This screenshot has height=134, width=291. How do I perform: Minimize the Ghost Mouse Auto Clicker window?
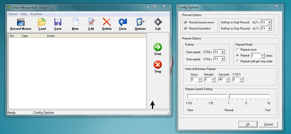coord(148,6)
